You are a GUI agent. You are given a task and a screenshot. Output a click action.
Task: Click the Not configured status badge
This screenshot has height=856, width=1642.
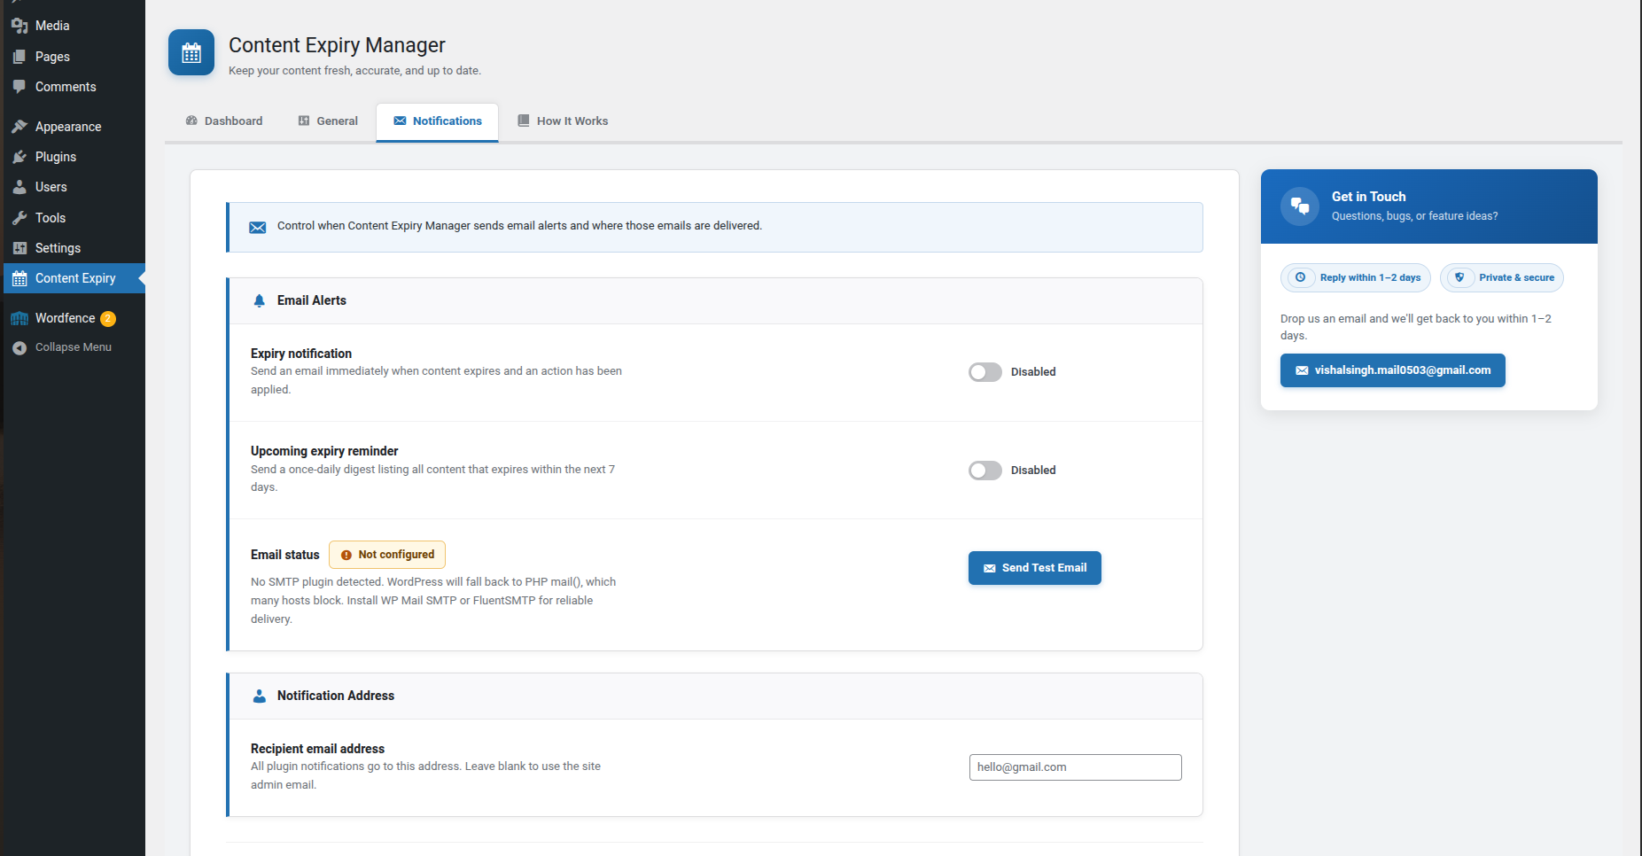387,555
